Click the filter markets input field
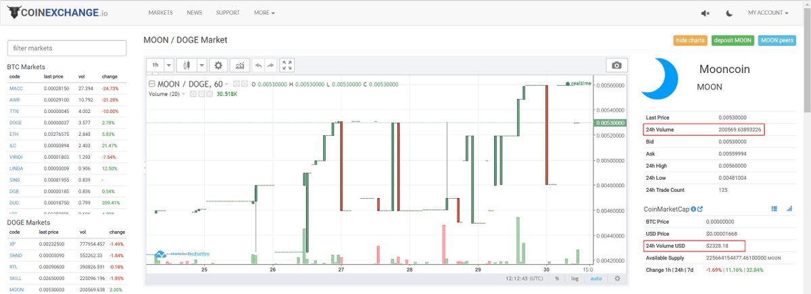811x294 pixels. click(x=67, y=48)
